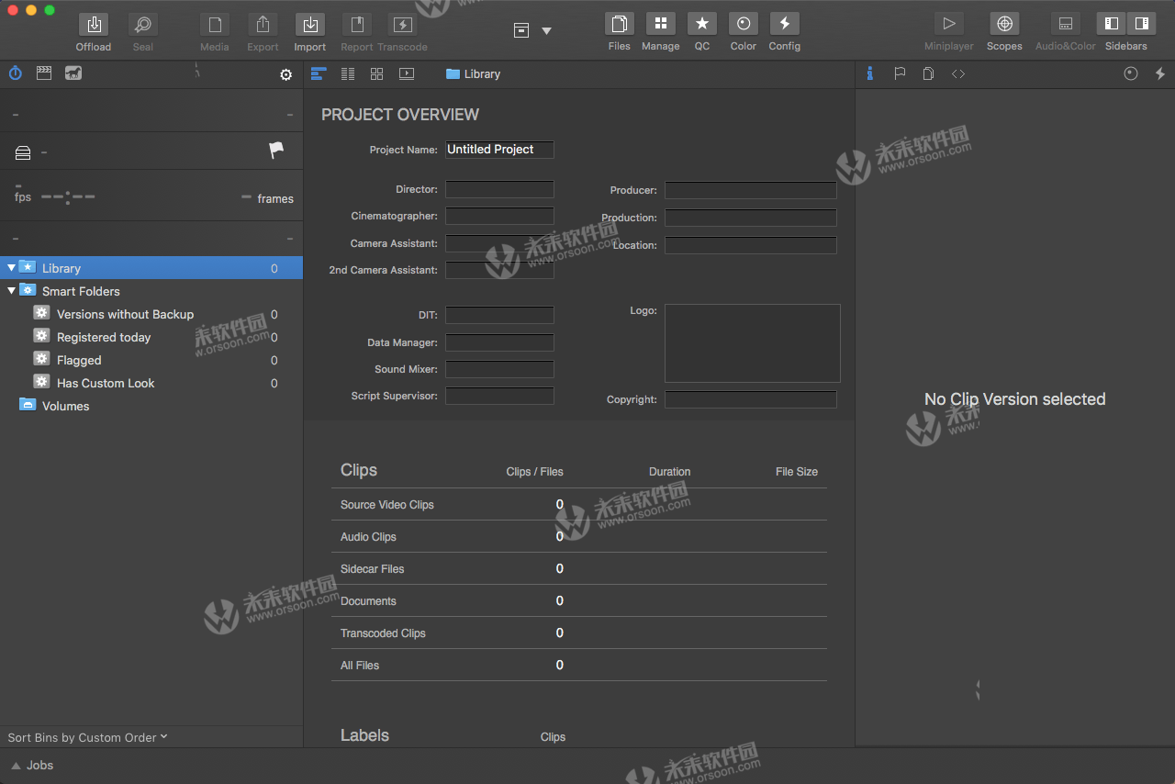The height and width of the screenshot is (784, 1175).
Task: Click the Logo image well
Action: point(753,343)
